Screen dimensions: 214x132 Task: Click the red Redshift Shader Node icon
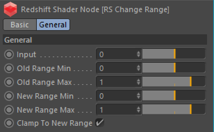(10, 9)
